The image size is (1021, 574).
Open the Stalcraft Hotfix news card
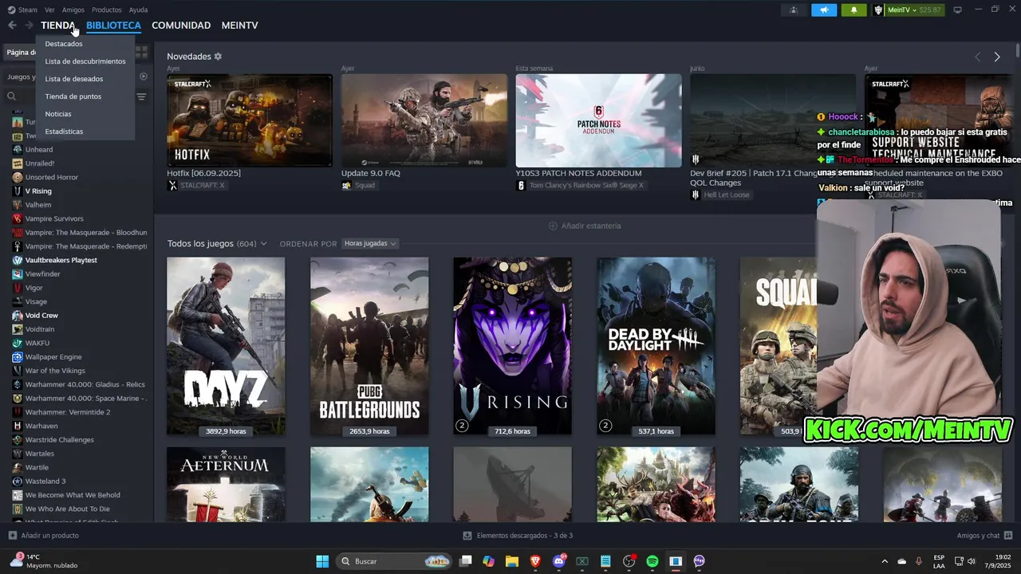(x=250, y=120)
